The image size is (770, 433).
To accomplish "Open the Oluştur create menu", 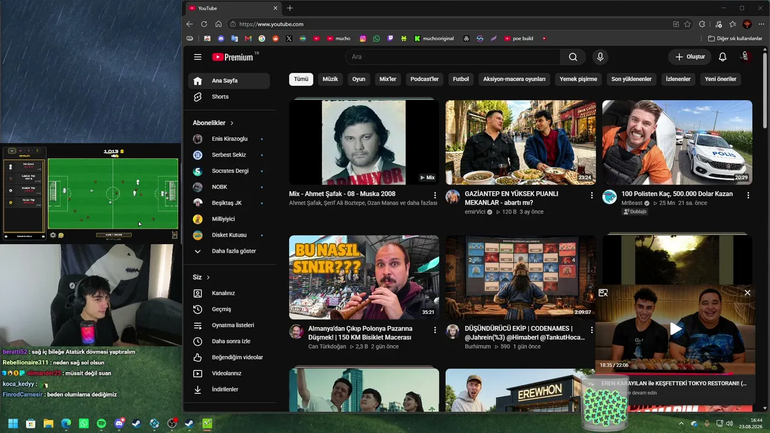I will 689,57.
